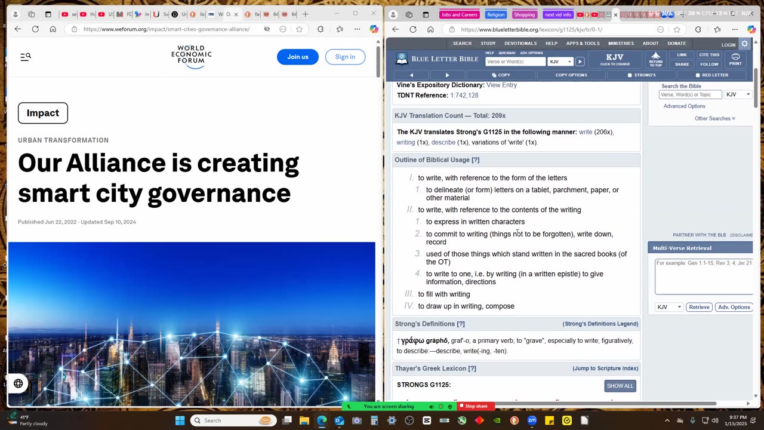Click the sidebar Verse, Word(s) or Topic field
Viewport: 764px width, 430px height.
coord(690,94)
